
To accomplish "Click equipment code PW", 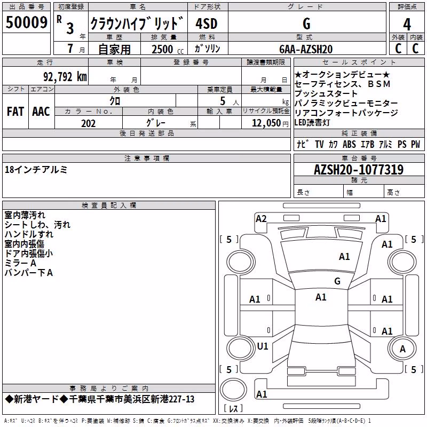I will [416, 144].
